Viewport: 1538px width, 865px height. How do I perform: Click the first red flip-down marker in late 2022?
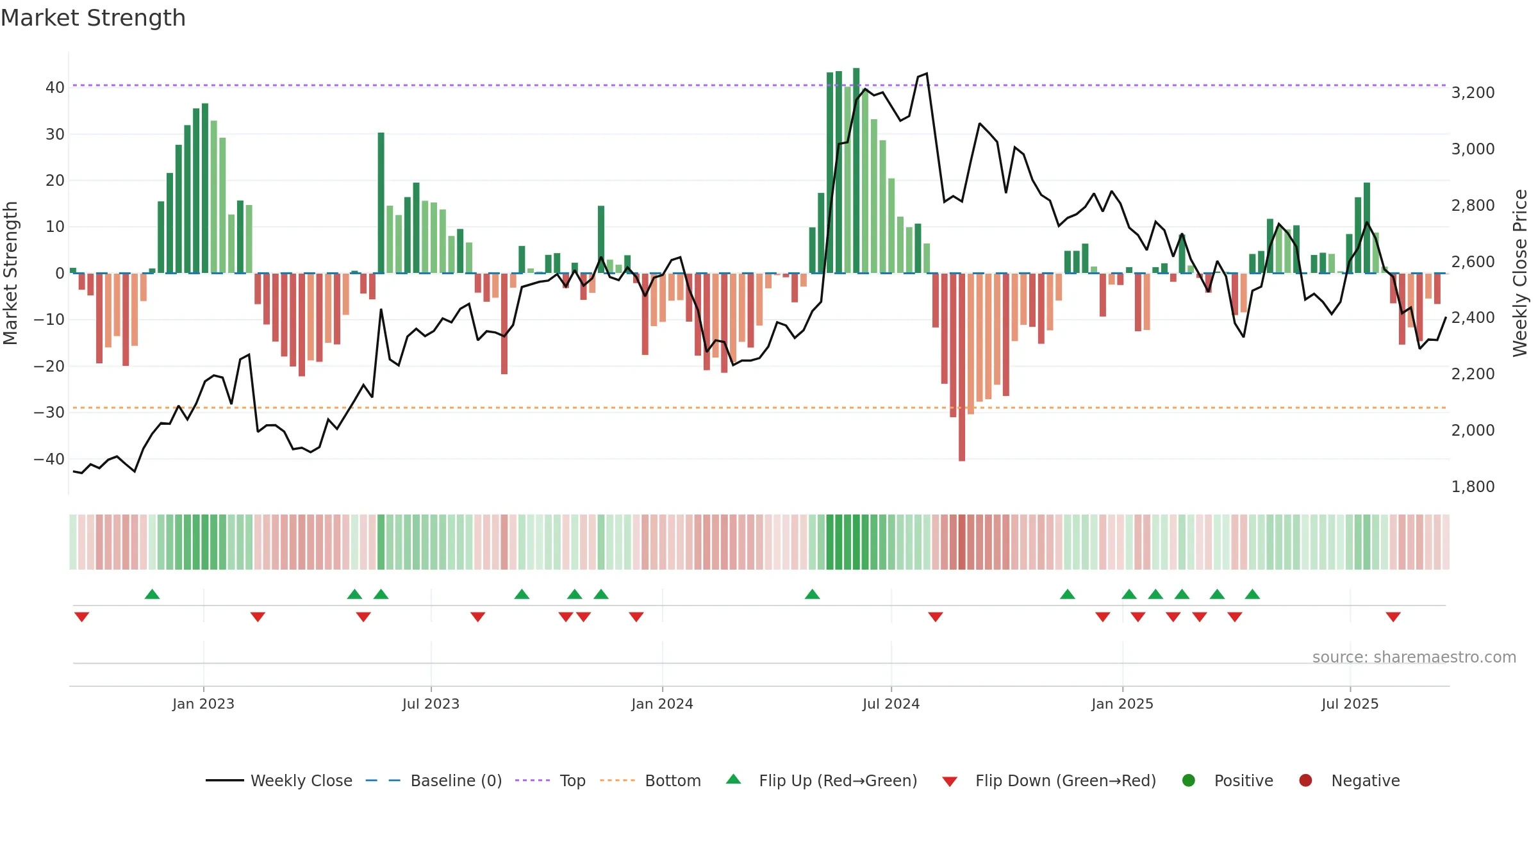pos(81,617)
